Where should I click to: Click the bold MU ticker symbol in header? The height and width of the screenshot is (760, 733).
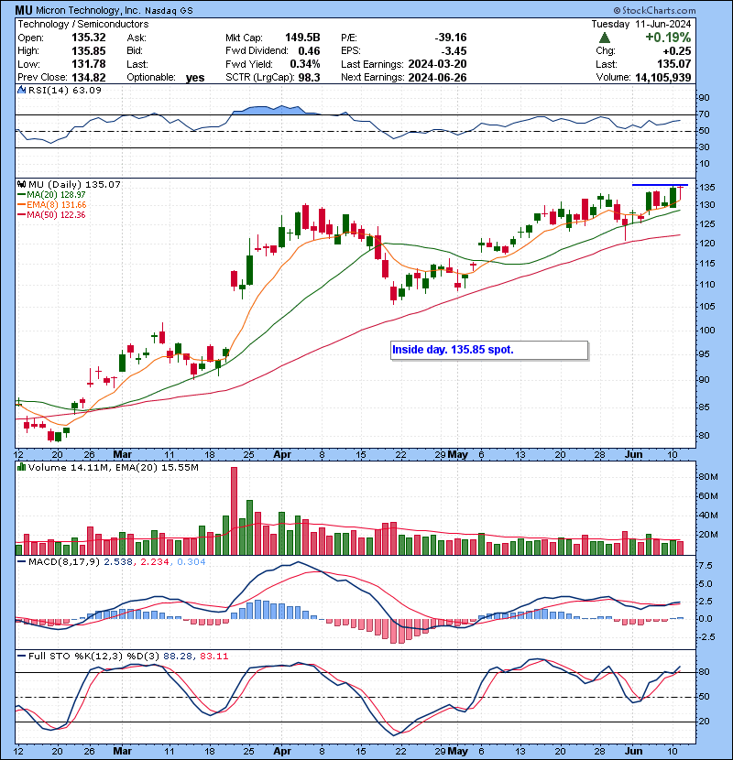coord(24,10)
